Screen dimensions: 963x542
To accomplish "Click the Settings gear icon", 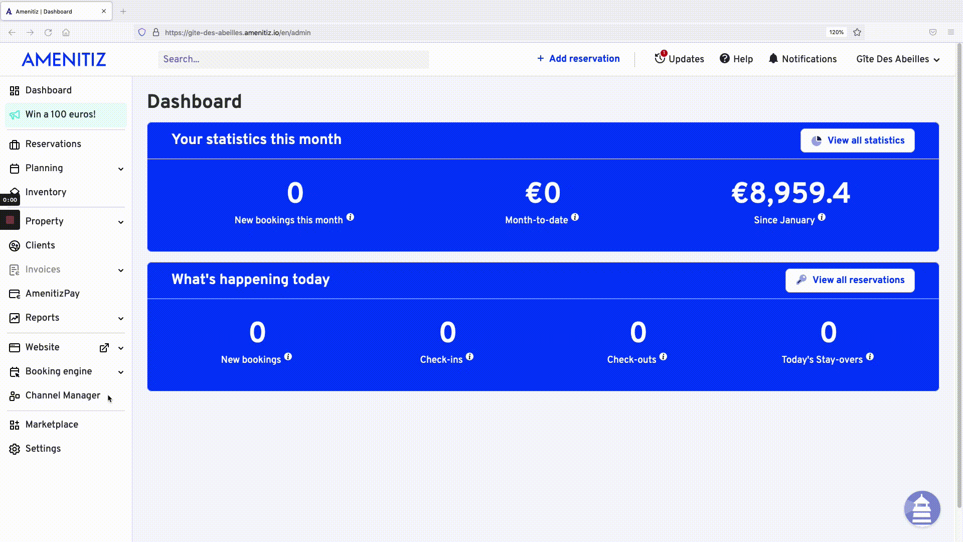I will [x=15, y=449].
